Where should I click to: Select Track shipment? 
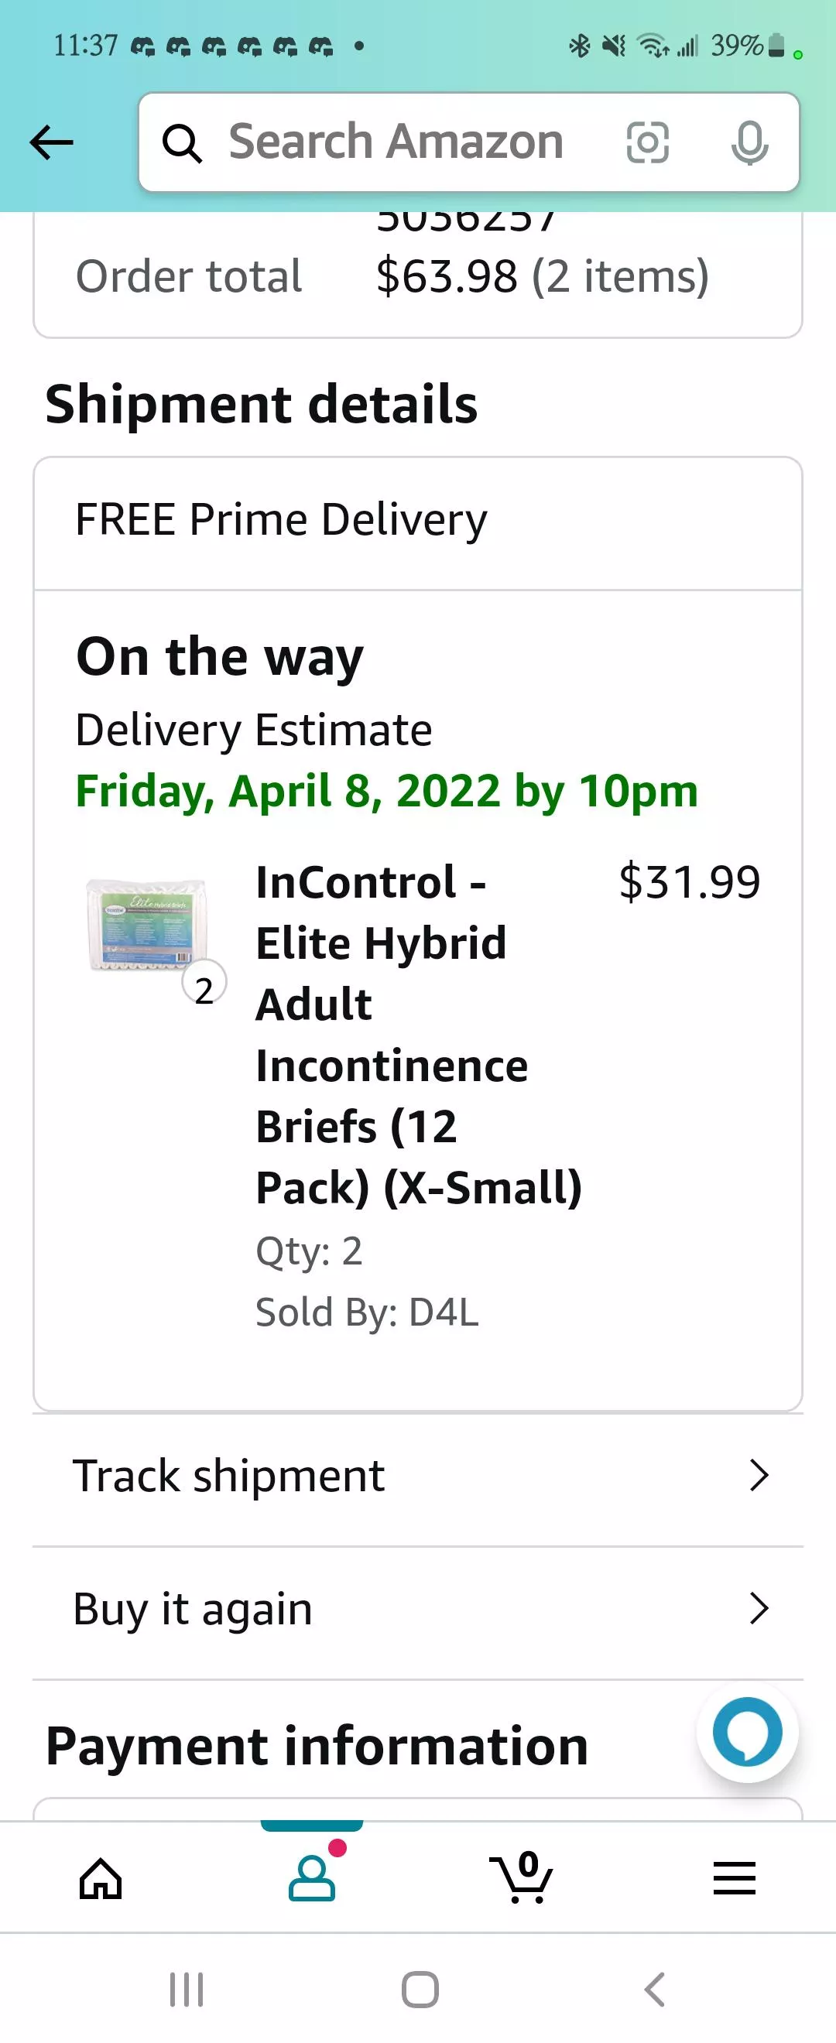pos(228,1475)
